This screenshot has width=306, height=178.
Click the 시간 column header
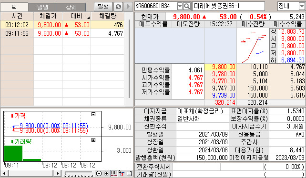click(17, 16)
